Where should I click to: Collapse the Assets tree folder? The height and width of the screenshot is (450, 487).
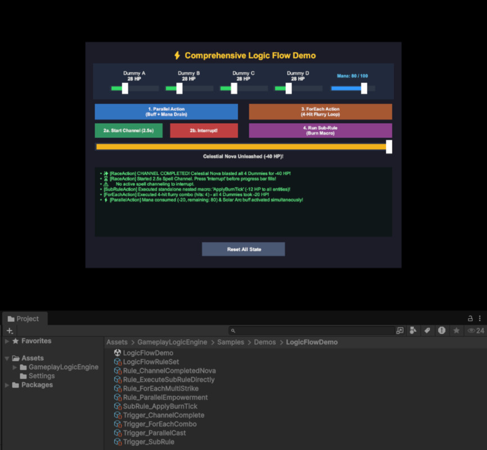7,358
